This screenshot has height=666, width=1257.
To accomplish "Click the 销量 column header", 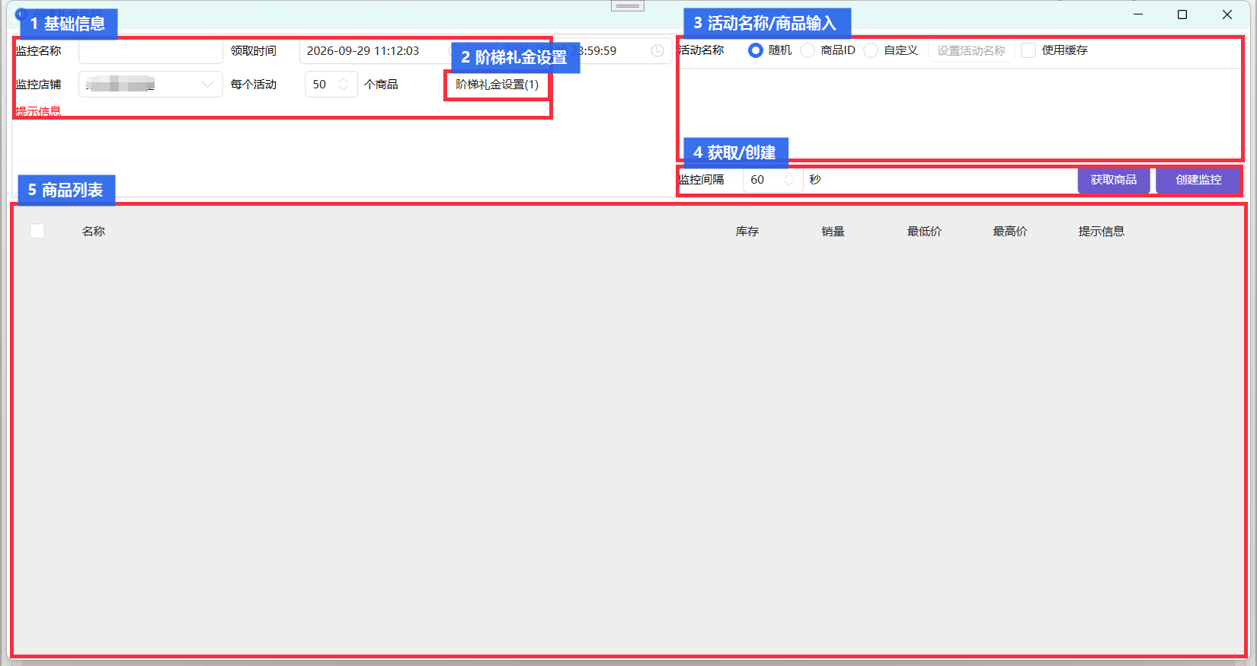I will [x=833, y=232].
